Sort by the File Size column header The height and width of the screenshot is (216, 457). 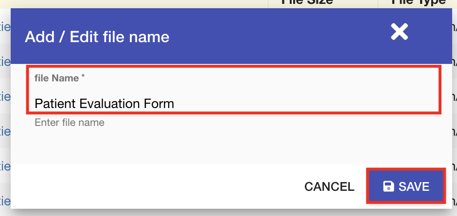click(307, 2)
